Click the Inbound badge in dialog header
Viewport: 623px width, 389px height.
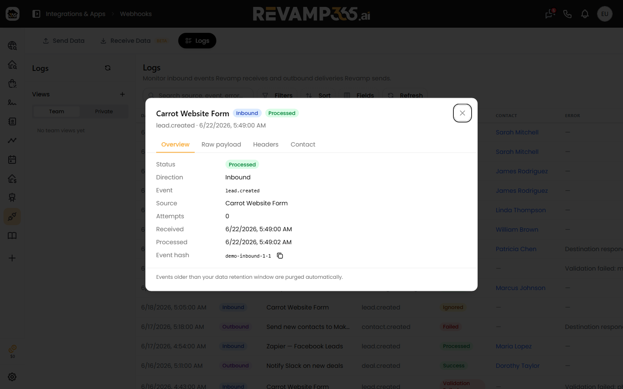pos(247,113)
